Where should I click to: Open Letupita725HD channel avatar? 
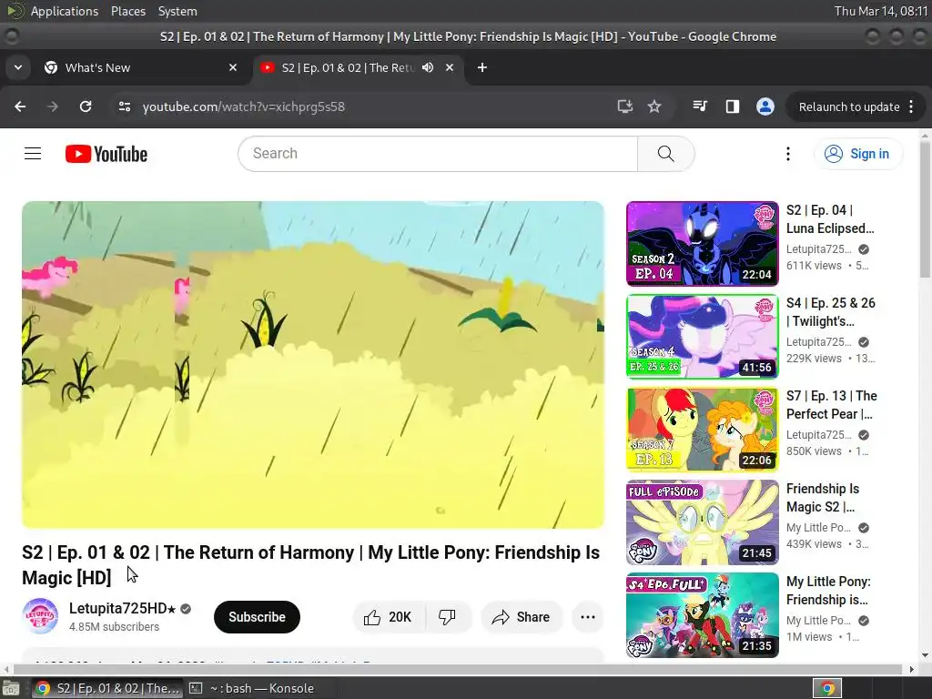tap(40, 616)
